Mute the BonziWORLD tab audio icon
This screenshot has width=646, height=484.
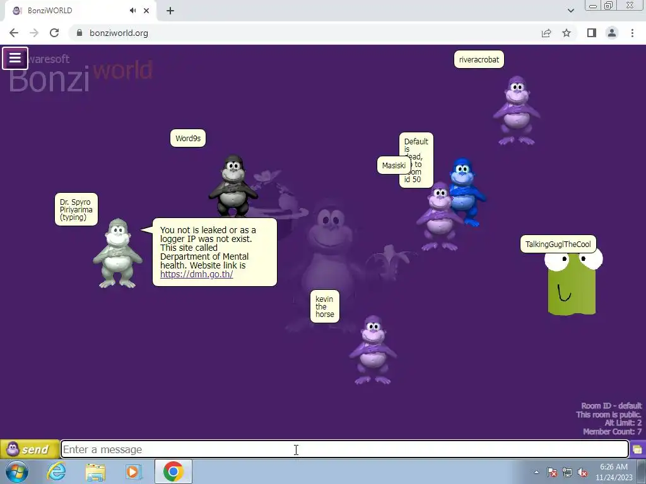point(132,11)
